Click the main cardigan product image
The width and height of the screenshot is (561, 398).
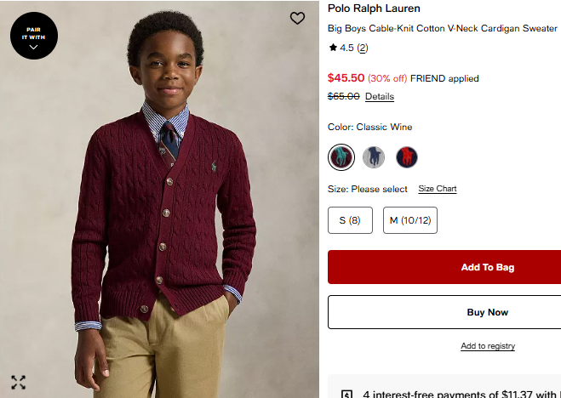[x=162, y=213]
